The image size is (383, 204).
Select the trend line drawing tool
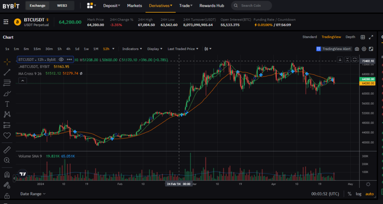(x=7, y=72)
